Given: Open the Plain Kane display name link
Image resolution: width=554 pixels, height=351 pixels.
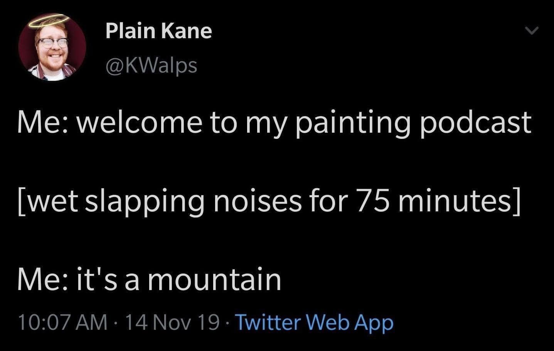Looking at the screenshot, I should 158,31.
